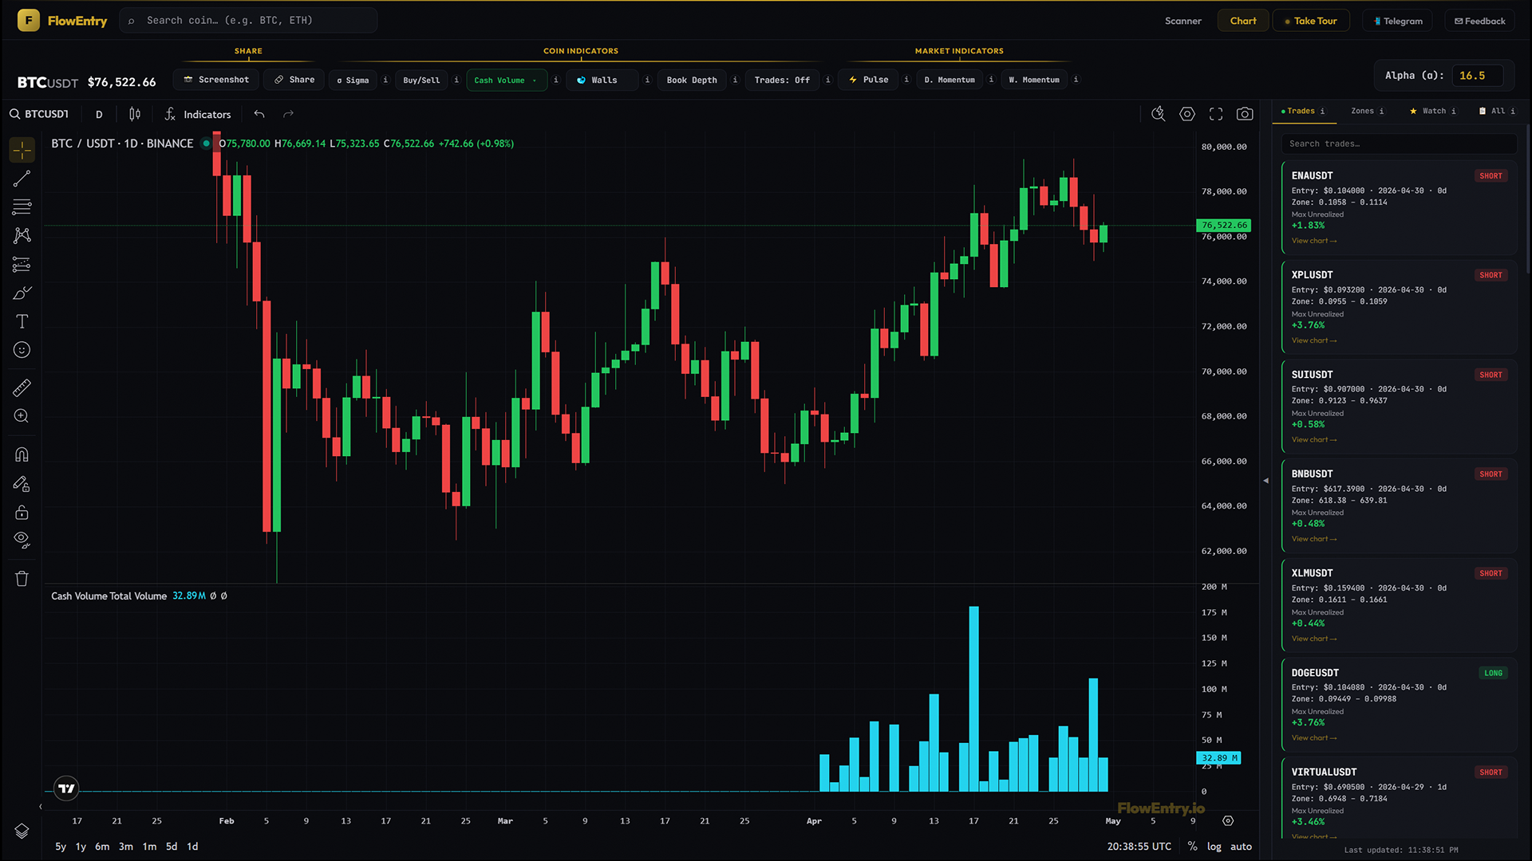1532x861 pixels.
Task: Open the emoji icons tool
Action: [22, 350]
